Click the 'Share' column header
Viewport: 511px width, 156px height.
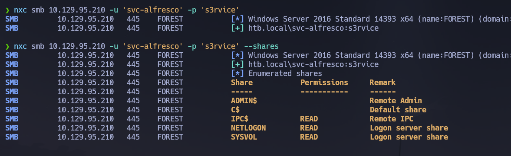(242, 83)
